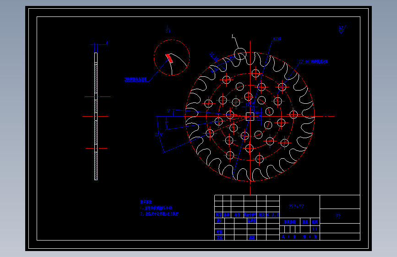Click the ???+?? title block text
The image size is (397, 257).
[296, 206]
